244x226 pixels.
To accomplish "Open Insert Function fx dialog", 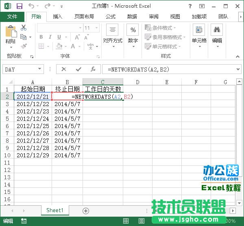I will [x=93, y=70].
